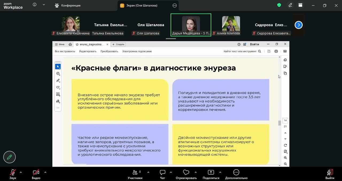The height and width of the screenshot is (181, 342).
Task: Open the Участники participants panel
Action: (135, 172)
